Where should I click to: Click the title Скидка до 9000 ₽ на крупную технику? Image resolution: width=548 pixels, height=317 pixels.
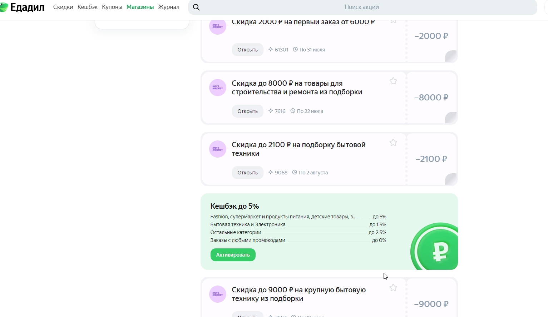[299, 294]
